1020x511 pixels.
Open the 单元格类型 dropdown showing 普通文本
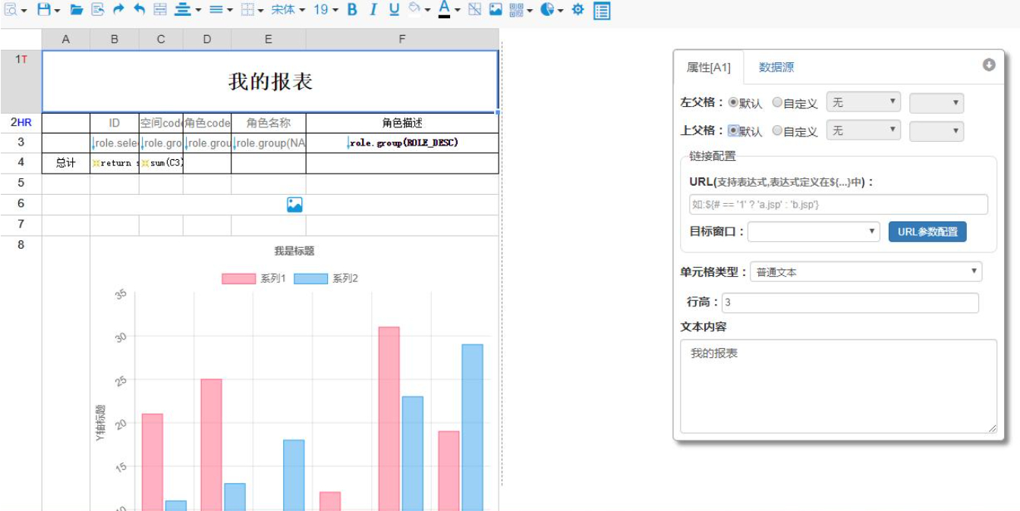pos(866,271)
